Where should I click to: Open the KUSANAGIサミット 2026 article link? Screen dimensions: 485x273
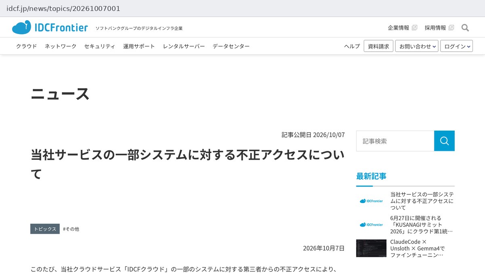pyautogui.click(x=422, y=224)
